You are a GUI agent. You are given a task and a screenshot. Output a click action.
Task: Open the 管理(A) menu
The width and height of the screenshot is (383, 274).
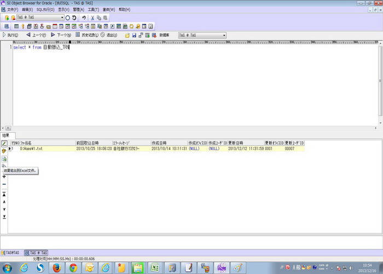click(79, 9)
